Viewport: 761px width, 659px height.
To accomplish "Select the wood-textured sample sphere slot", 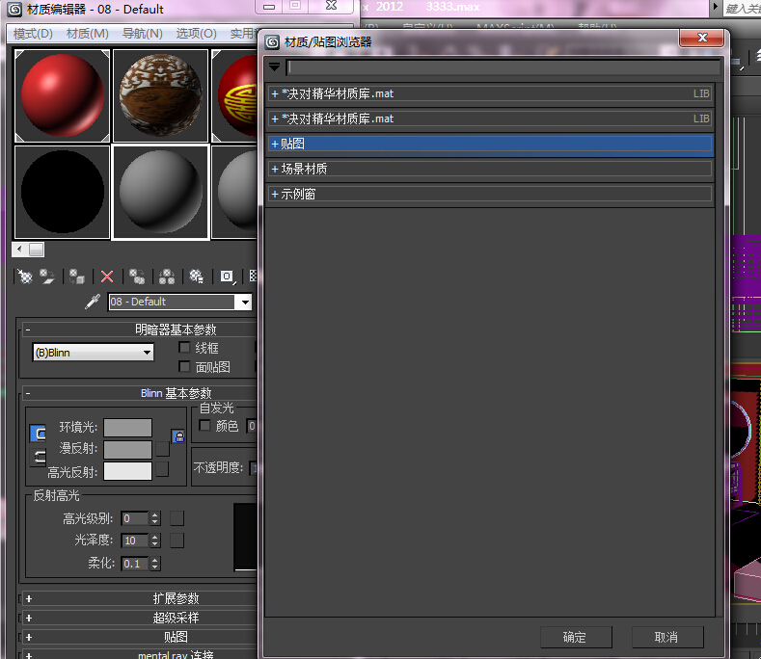I will point(160,94).
